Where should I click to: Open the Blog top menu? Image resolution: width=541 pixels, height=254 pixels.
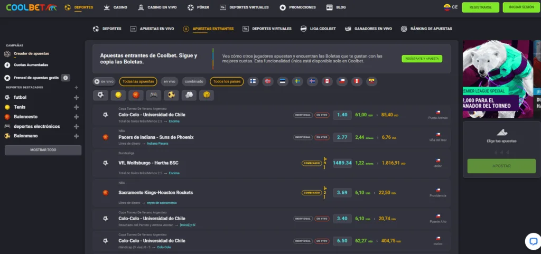click(x=336, y=7)
